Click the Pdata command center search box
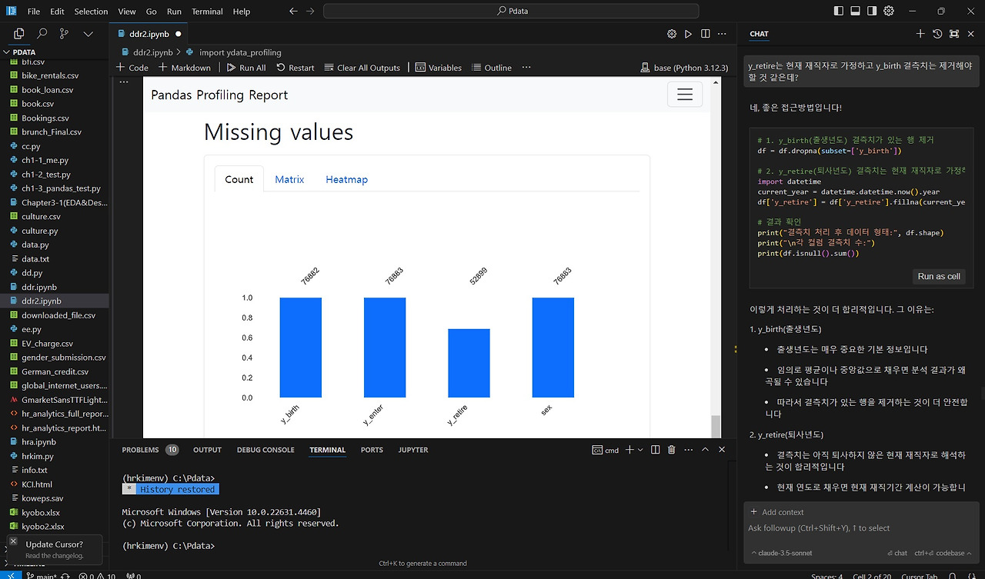Viewport: 985px width, 579px height. [x=511, y=12]
